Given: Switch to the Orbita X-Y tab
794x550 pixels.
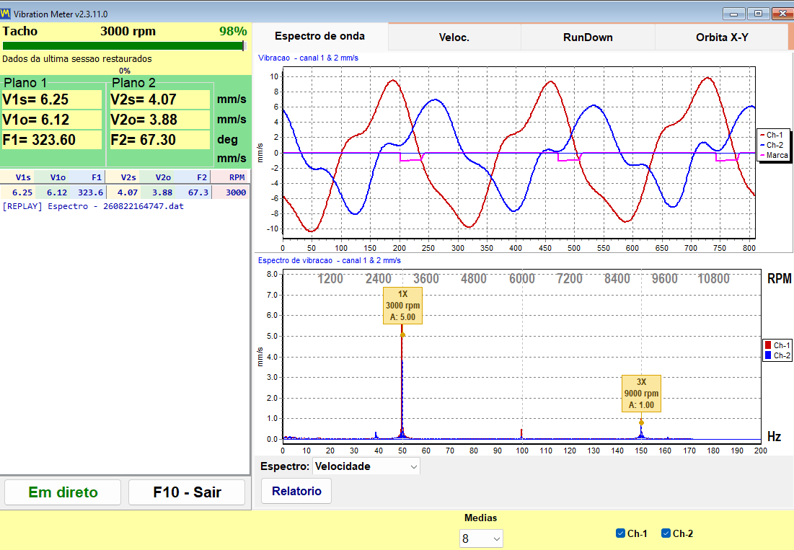Looking at the screenshot, I should (x=722, y=37).
